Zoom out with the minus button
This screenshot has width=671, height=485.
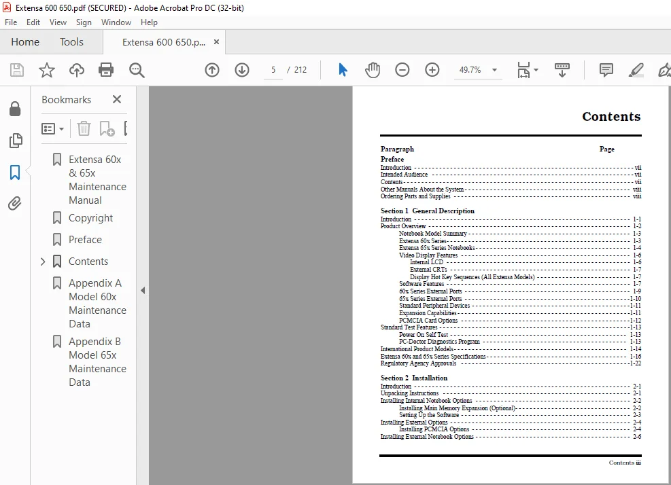(402, 70)
